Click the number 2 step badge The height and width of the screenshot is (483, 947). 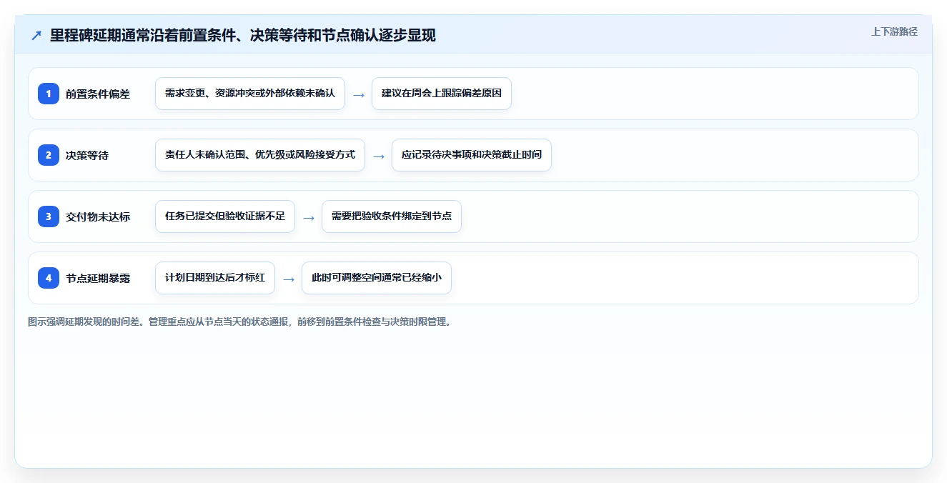[49, 155]
